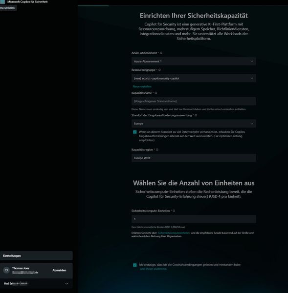
Task: Click info icon beside Standort der Eingabeaufforderungsauswertung
Action: click(196, 115)
